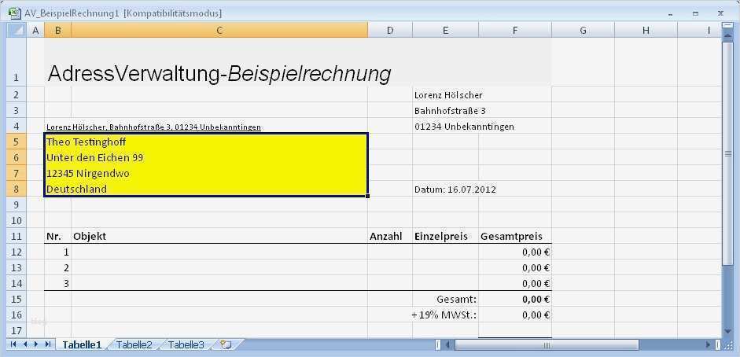Click the Select All corner triangle

[17, 30]
